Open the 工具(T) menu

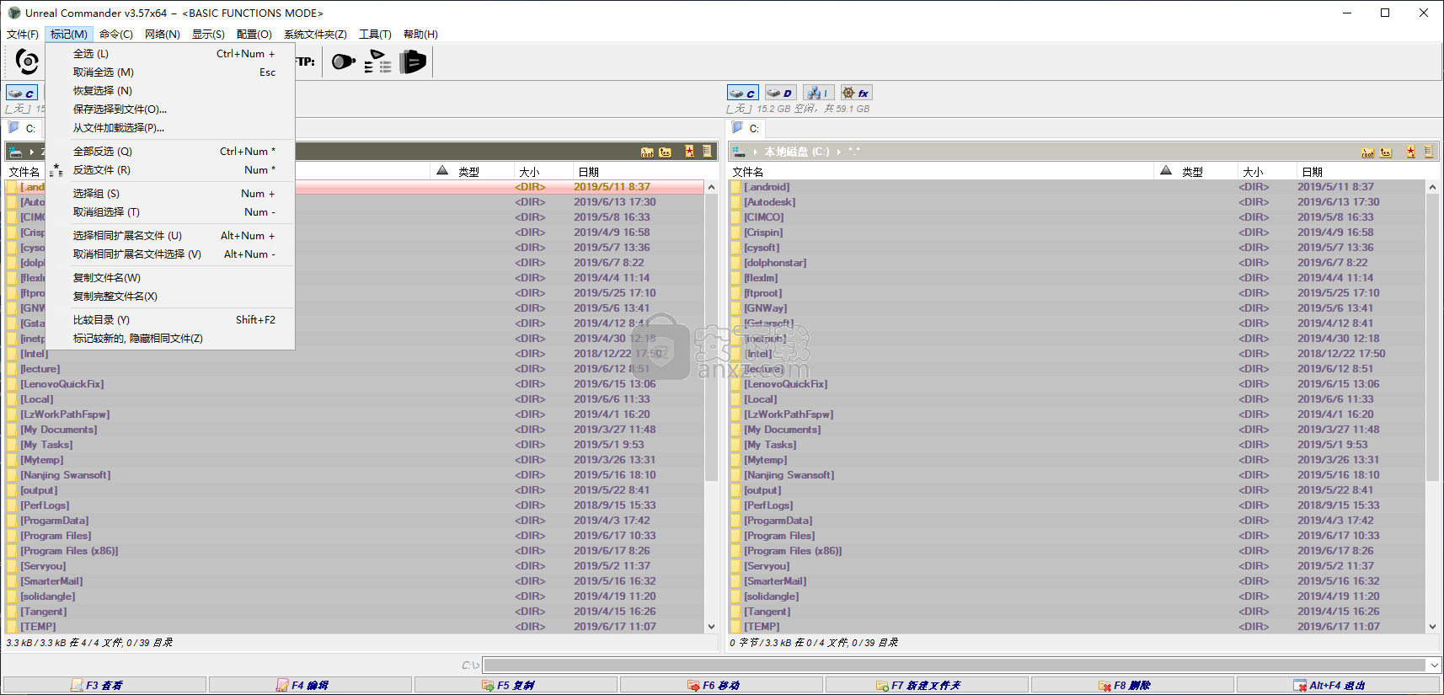(x=375, y=35)
